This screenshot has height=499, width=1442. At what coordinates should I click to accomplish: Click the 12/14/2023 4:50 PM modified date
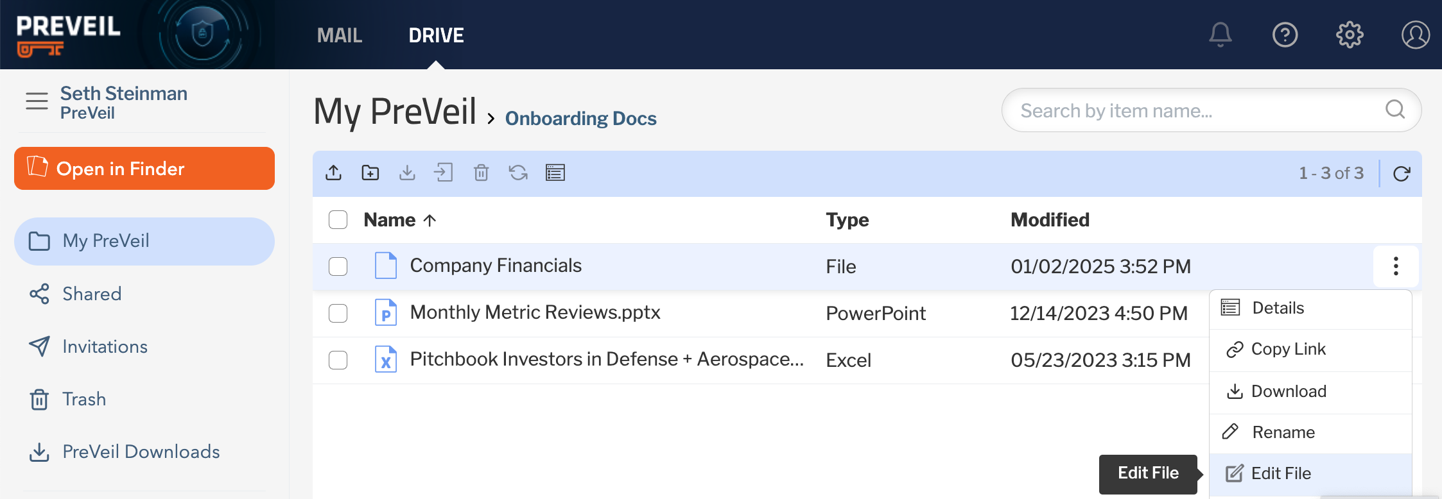click(x=1099, y=313)
